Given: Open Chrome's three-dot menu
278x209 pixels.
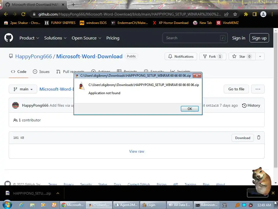Looking at the screenshot, I should [x=272, y=14].
